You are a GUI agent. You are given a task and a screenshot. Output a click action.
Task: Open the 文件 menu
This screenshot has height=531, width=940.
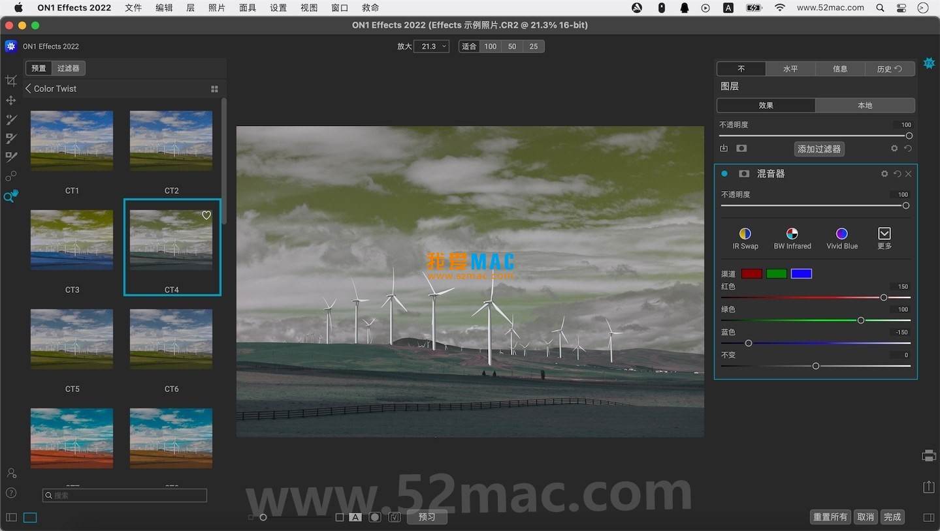[x=133, y=8]
